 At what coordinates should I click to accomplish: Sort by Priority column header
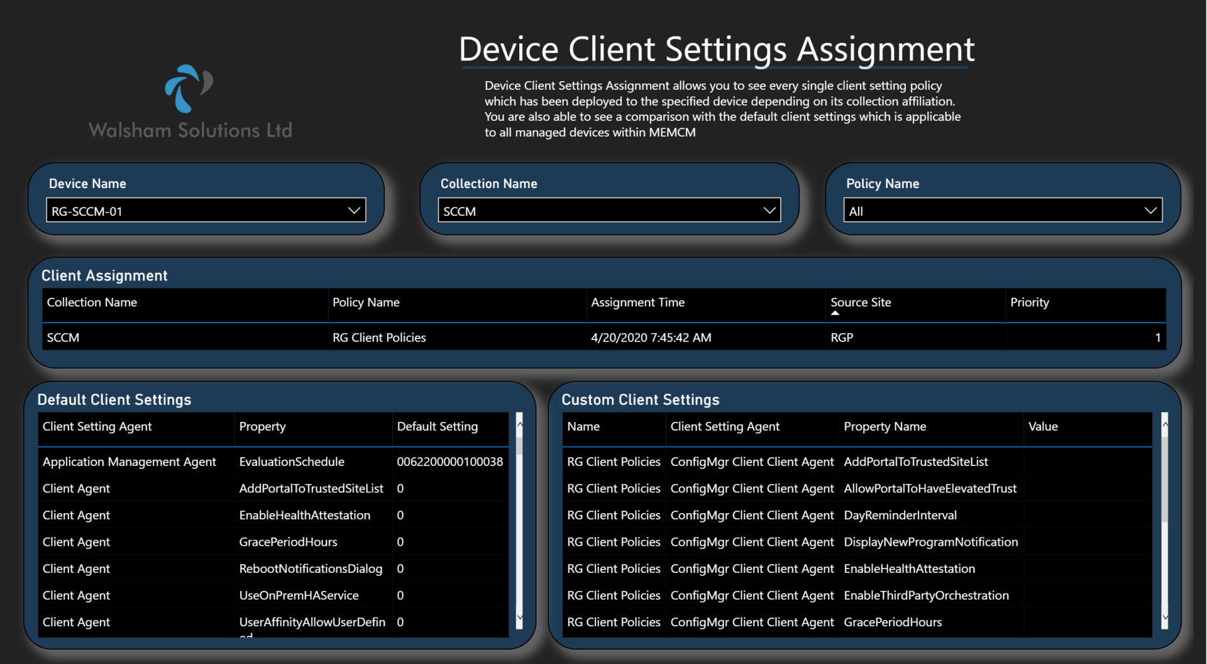point(1029,302)
